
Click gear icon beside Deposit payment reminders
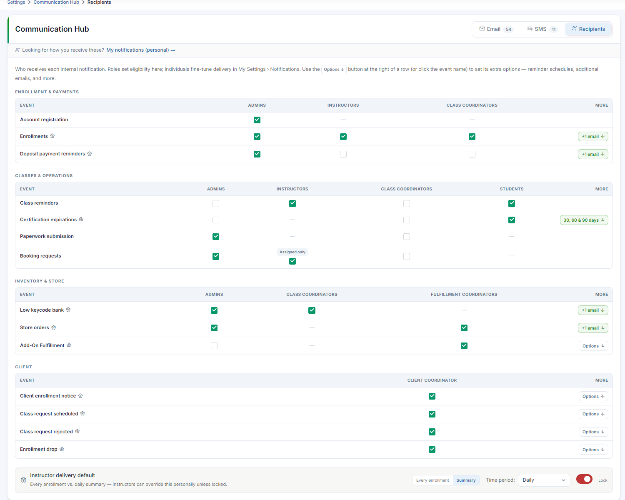click(90, 154)
